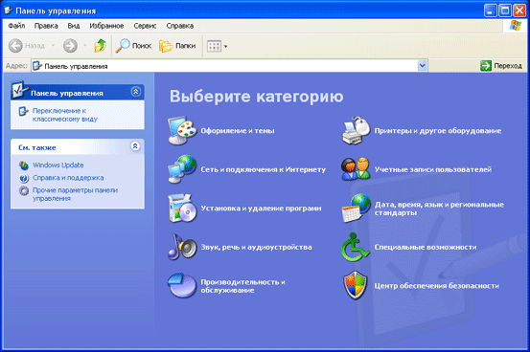Viewport: 530px width, 352px height.
Task: Open the Security Center shield icon
Action: coord(356,285)
